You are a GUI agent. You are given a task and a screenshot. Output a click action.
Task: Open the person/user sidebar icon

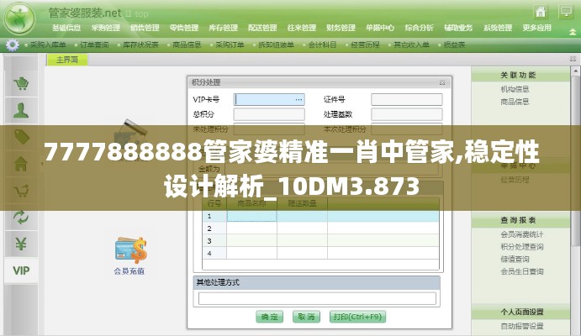click(x=21, y=110)
